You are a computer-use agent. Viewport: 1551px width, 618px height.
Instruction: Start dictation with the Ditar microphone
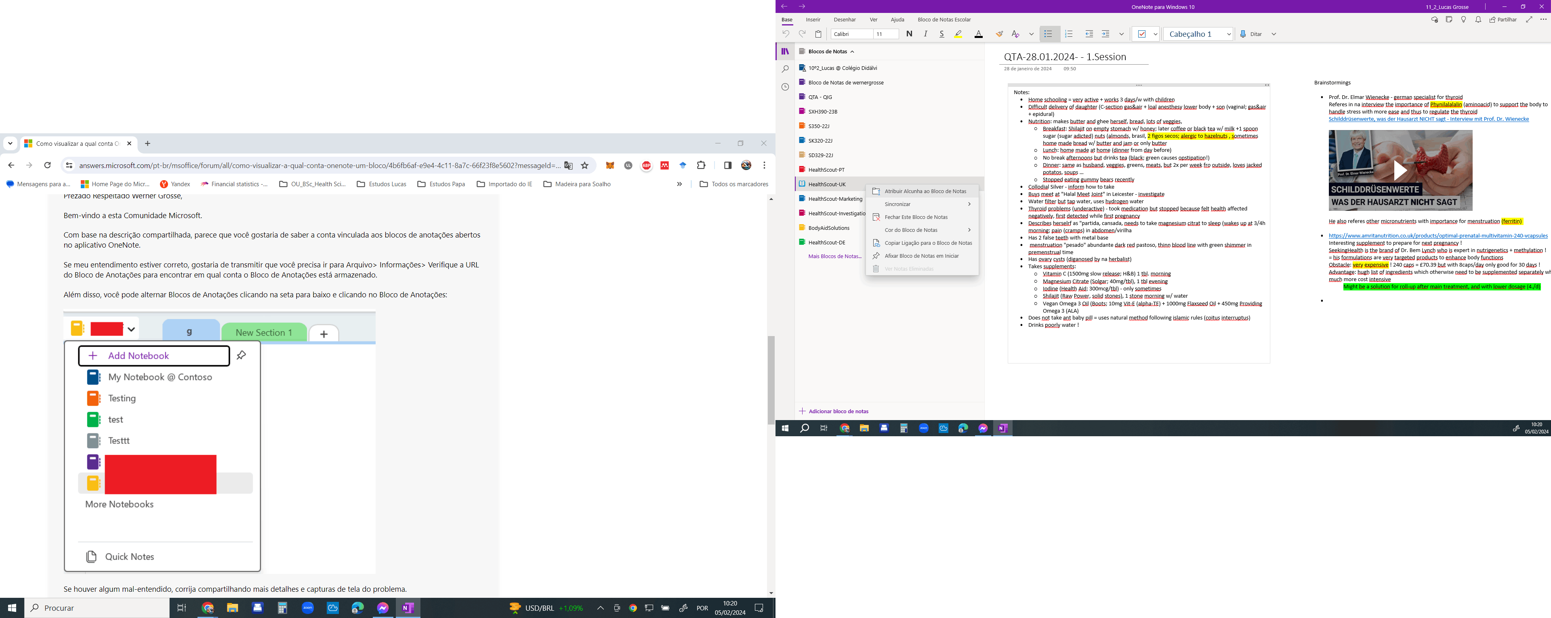click(x=1251, y=34)
